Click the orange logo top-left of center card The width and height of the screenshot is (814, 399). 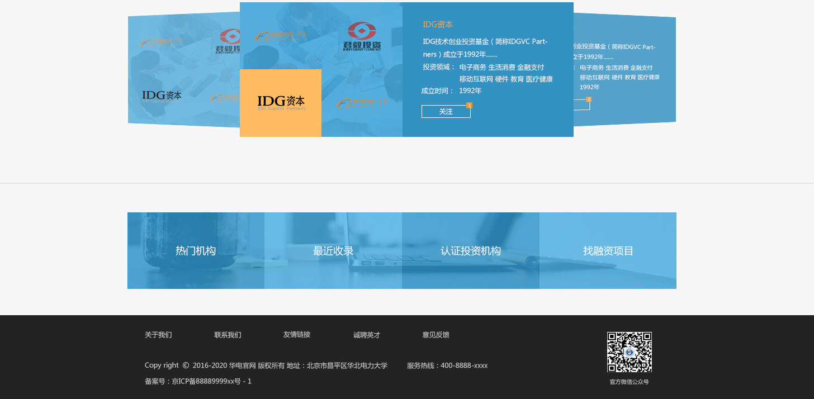[281, 36]
